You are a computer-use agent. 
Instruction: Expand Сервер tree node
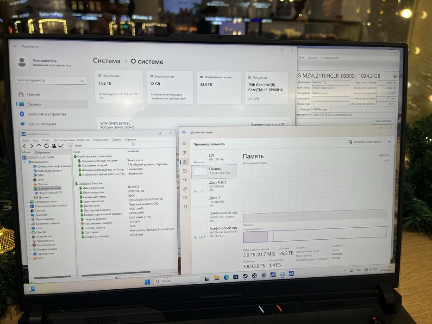click(28, 211)
